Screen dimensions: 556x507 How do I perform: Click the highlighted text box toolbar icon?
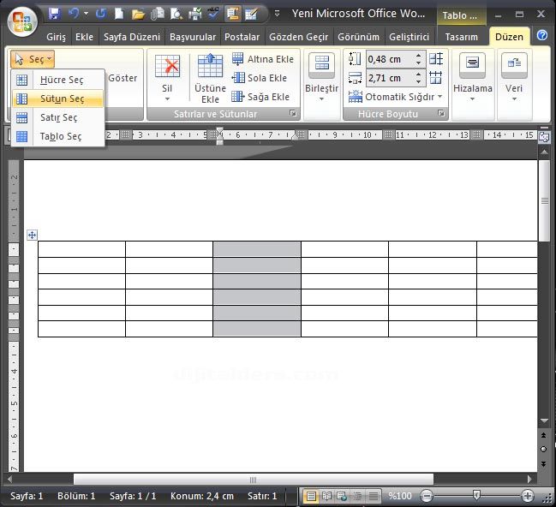[233, 14]
